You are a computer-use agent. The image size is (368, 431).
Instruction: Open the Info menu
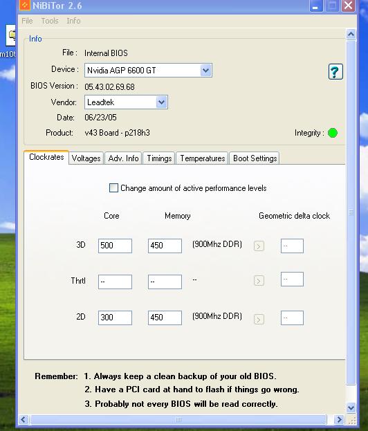tap(73, 21)
